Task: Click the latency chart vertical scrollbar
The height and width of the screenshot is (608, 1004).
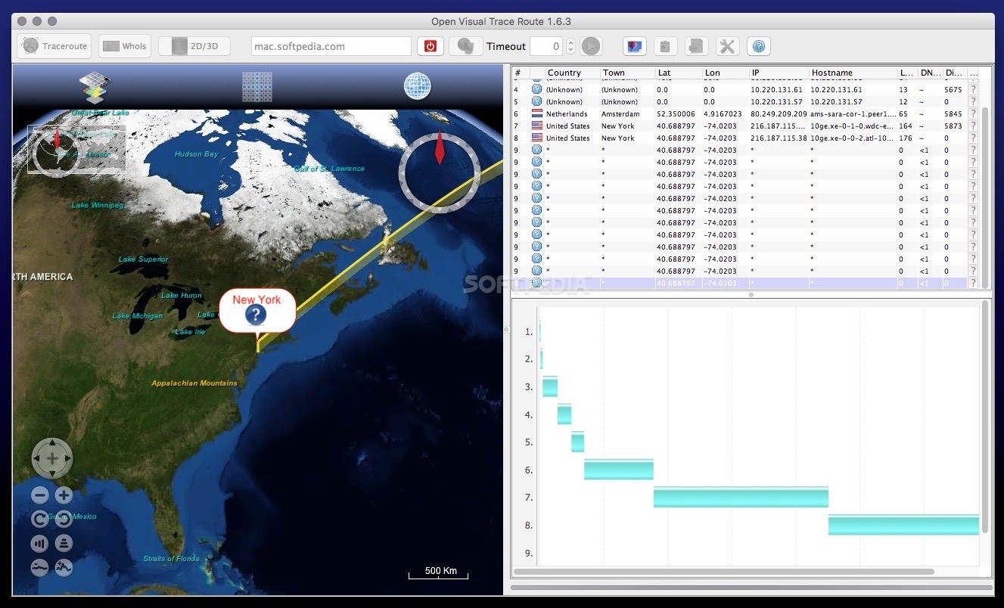Action: click(985, 417)
